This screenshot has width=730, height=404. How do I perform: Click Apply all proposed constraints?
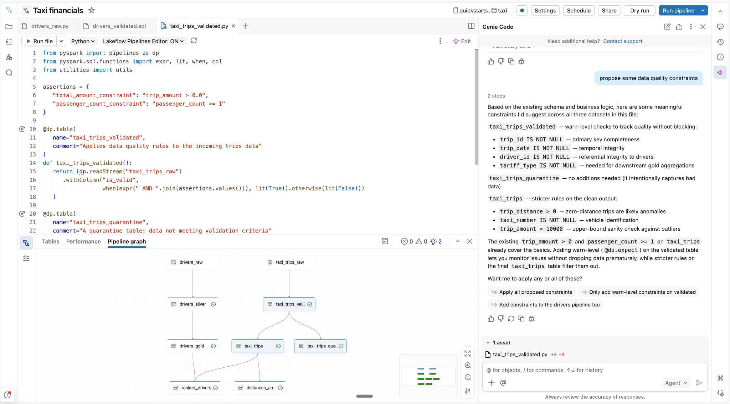pos(531,292)
